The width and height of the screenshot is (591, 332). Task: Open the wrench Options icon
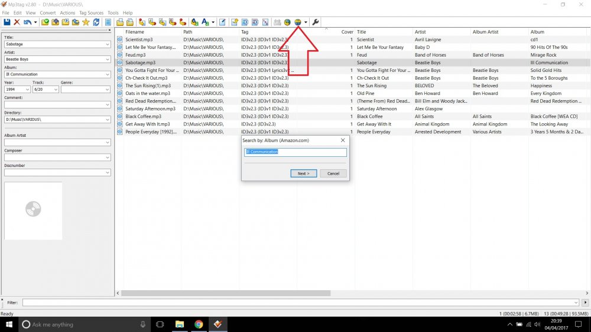coord(316,22)
